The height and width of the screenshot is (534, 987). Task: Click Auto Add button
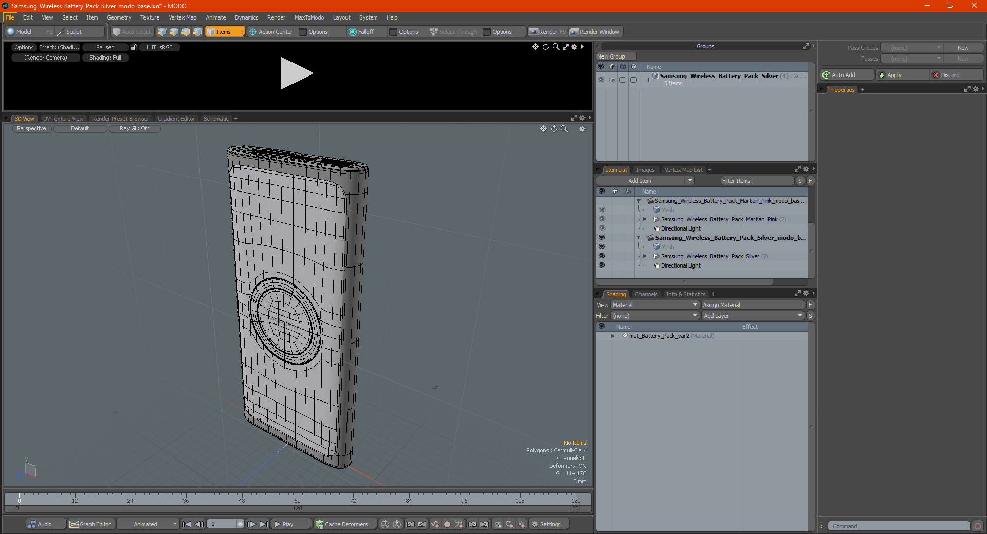pyautogui.click(x=847, y=75)
